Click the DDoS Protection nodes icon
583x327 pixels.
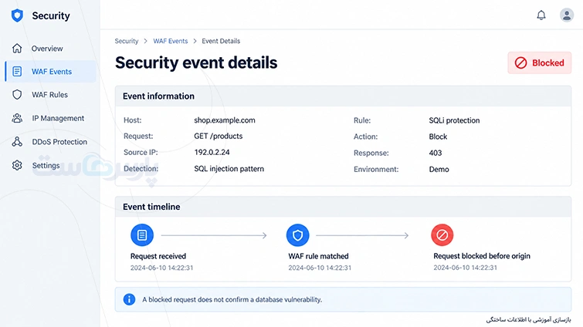[x=17, y=141]
